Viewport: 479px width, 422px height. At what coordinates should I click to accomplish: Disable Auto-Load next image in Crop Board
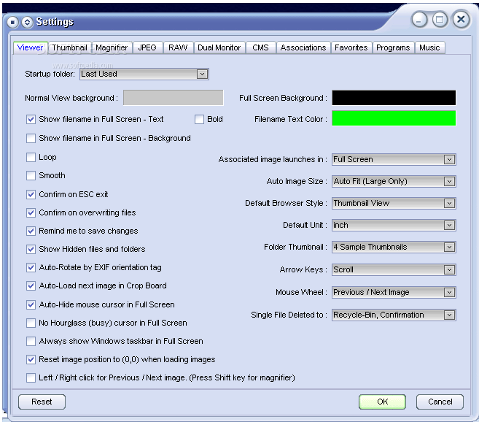point(31,286)
